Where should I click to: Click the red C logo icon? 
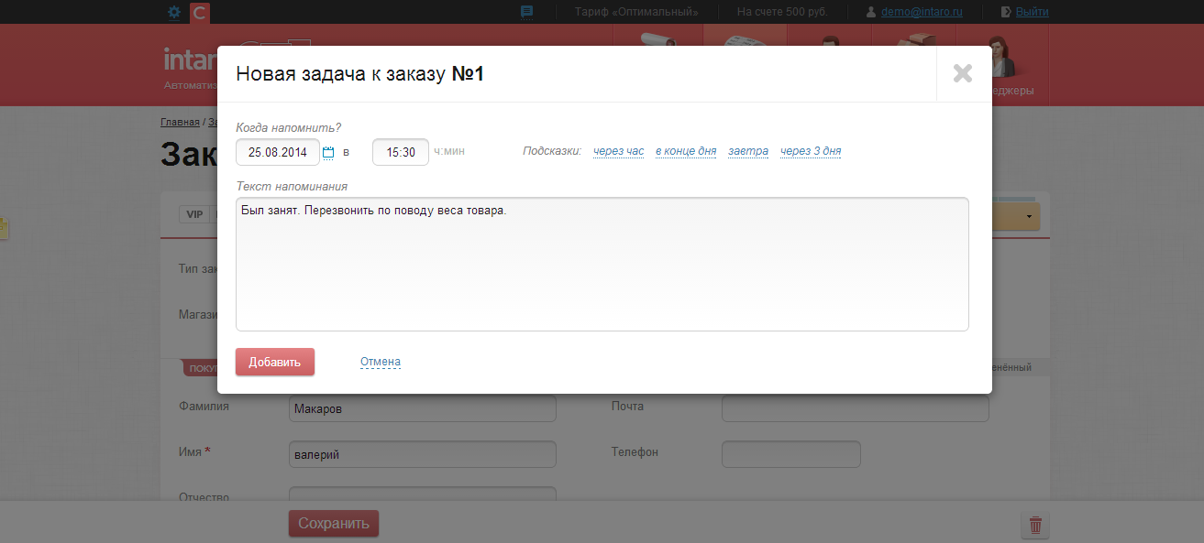pos(200,13)
